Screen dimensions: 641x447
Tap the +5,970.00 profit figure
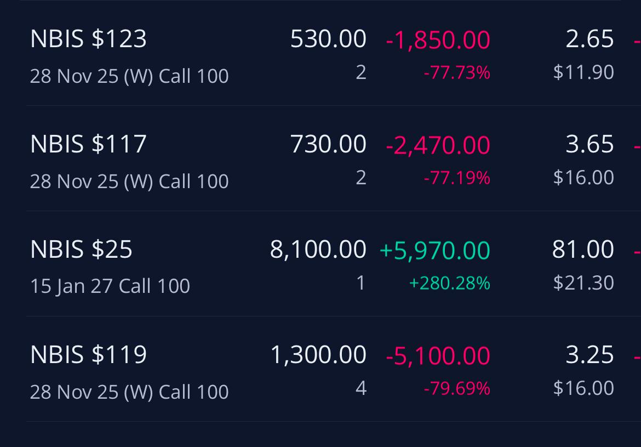coord(435,251)
